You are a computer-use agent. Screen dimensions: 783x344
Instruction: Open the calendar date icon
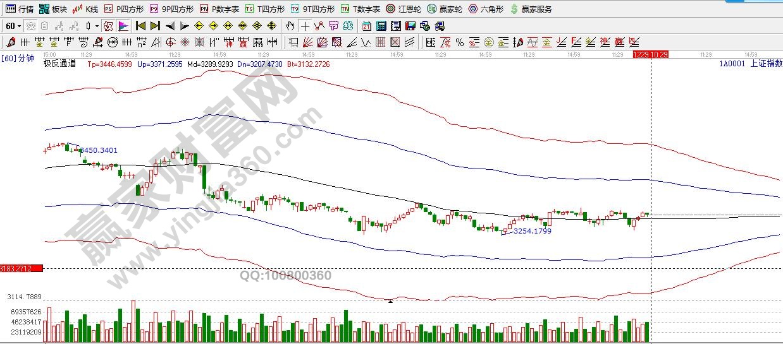tap(367, 26)
